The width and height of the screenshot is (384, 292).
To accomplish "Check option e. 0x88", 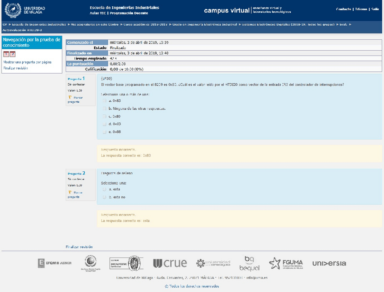I will (x=105, y=132).
